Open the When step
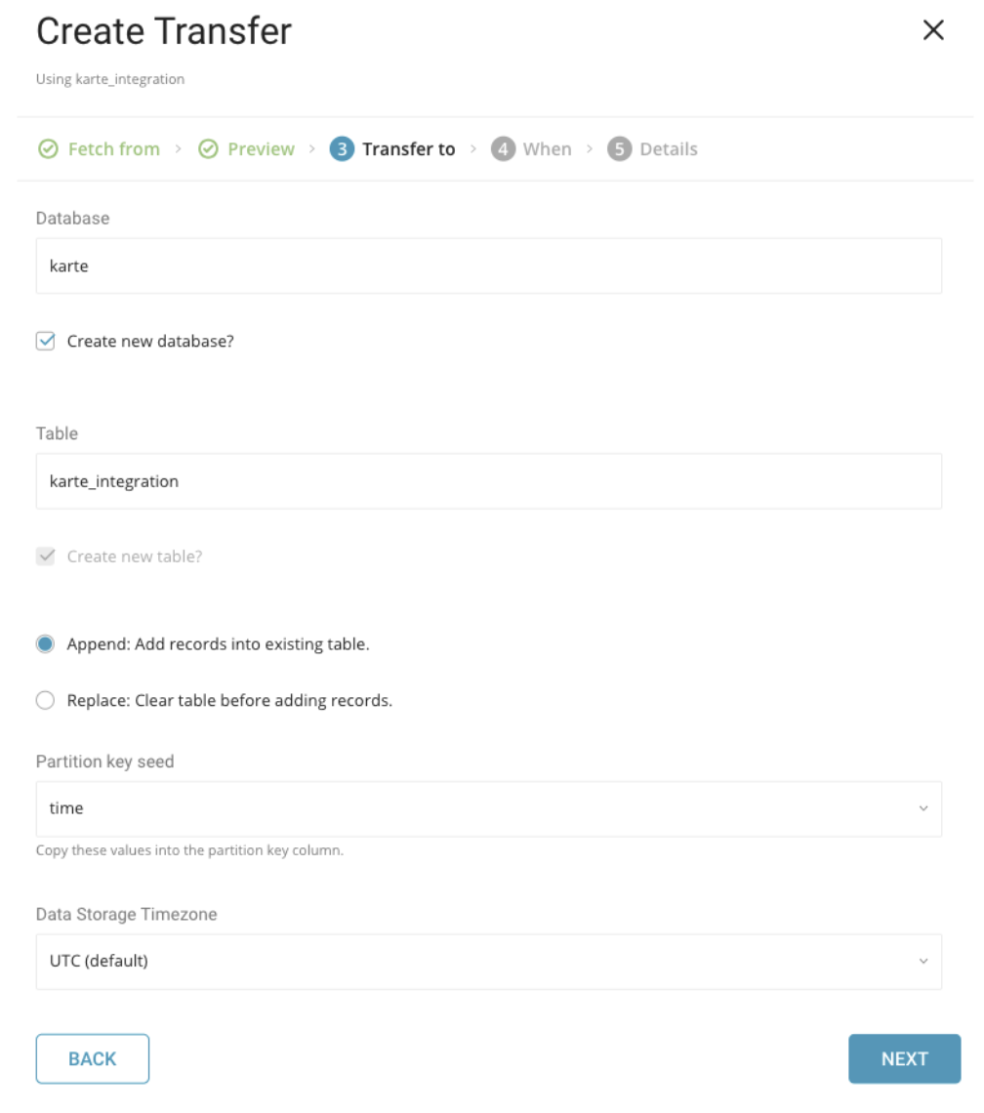 click(x=547, y=149)
